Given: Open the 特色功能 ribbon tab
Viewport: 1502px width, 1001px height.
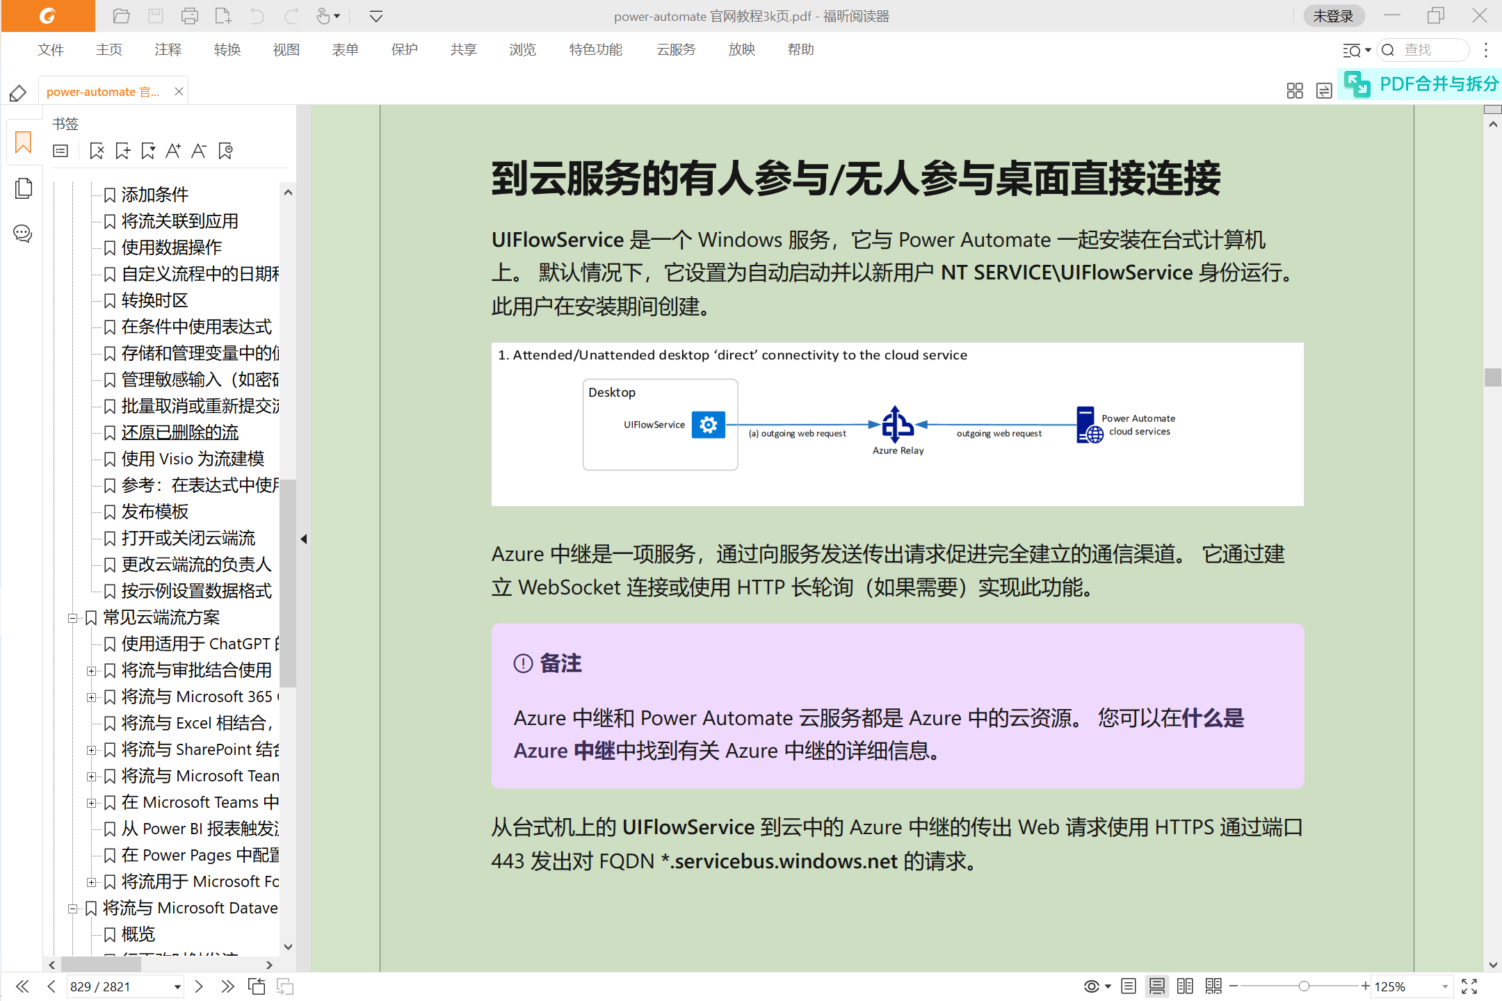Looking at the screenshot, I should [596, 49].
